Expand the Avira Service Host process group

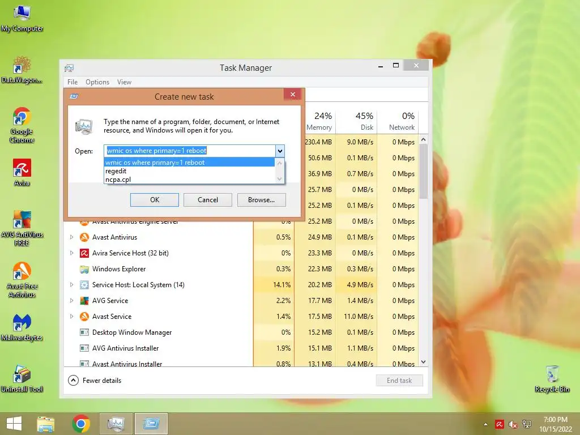tap(72, 253)
